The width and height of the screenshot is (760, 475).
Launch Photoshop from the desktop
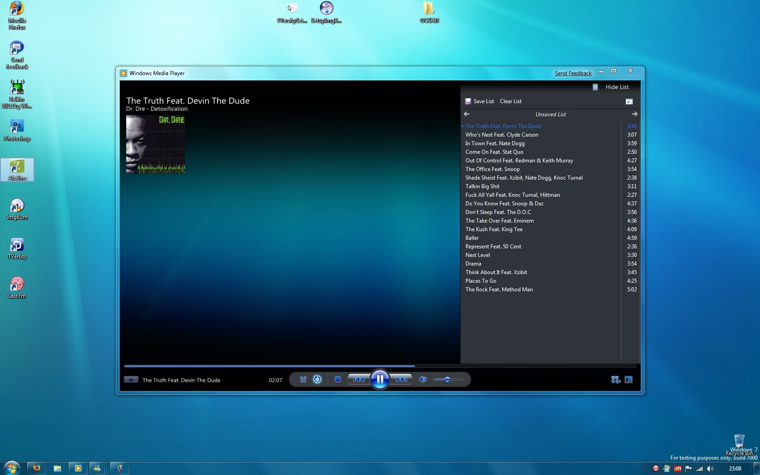[17, 130]
